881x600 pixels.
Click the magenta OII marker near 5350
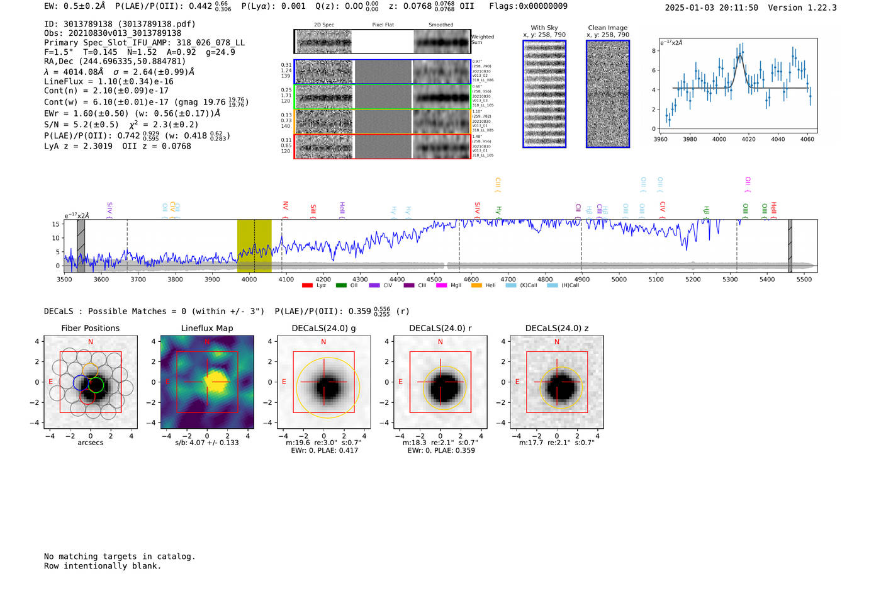(x=748, y=184)
